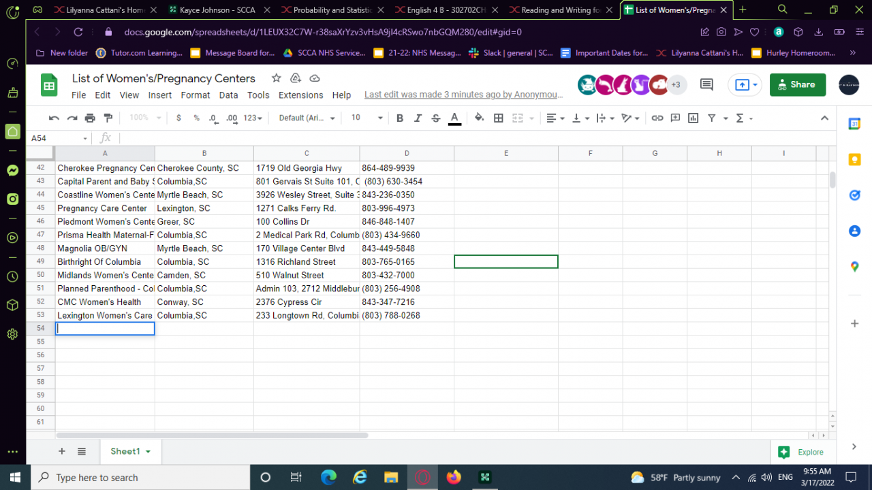
Task: Click the green Share button
Action: click(797, 84)
